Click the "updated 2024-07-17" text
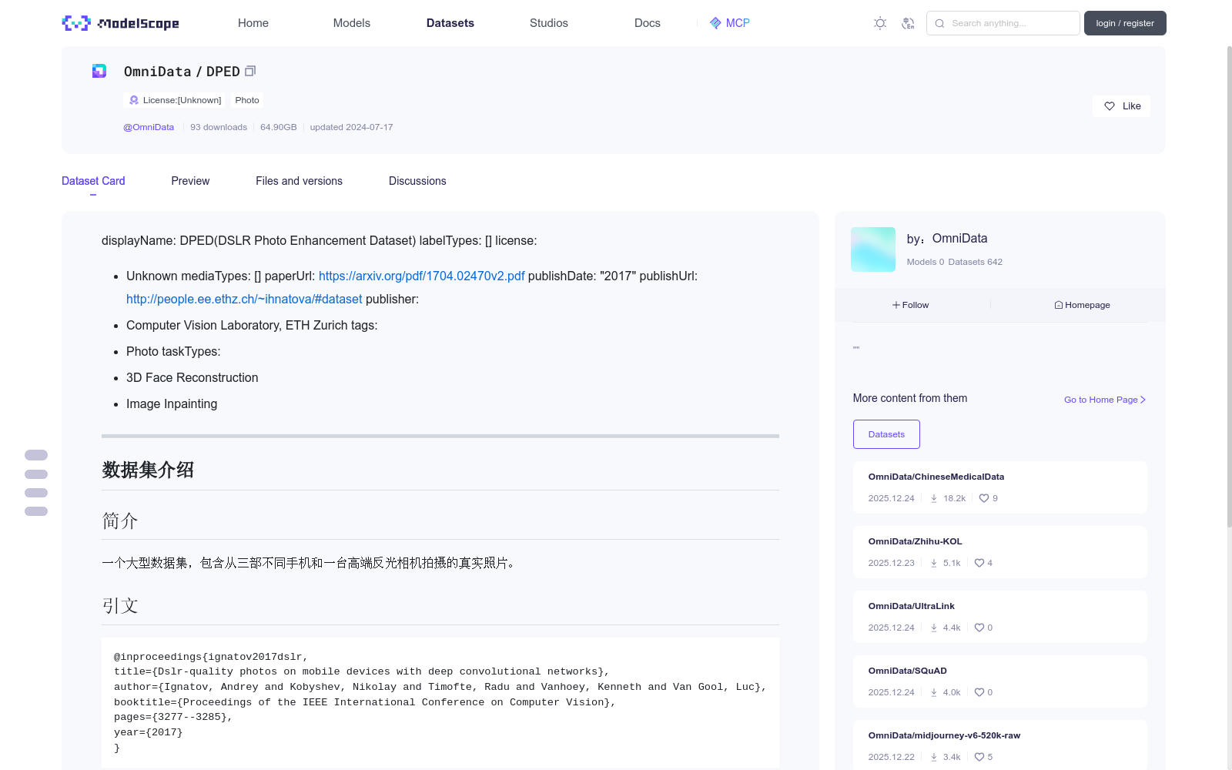1232x770 pixels. 351,127
